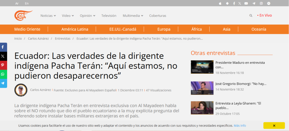
Task: Open YouTube channel icon in top bar
Action: click(246, 3)
